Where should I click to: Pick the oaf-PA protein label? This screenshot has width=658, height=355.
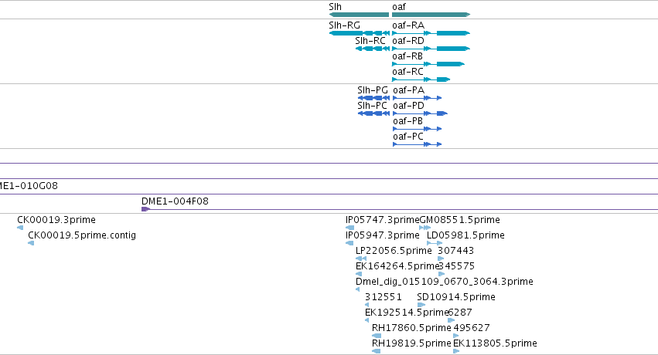pos(409,90)
